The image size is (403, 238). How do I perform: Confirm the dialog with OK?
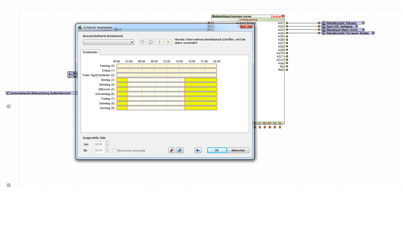(x=217, y=150)
